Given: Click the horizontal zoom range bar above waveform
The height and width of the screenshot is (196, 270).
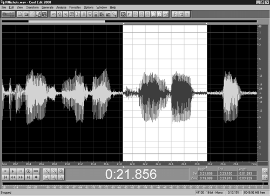Looking at the screenshot, I should click(x=66, y=22).
